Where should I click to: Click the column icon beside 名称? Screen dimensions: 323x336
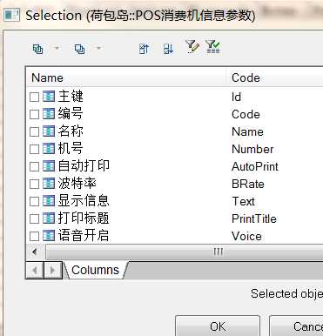pyautogui.click(x=49, y=131)
